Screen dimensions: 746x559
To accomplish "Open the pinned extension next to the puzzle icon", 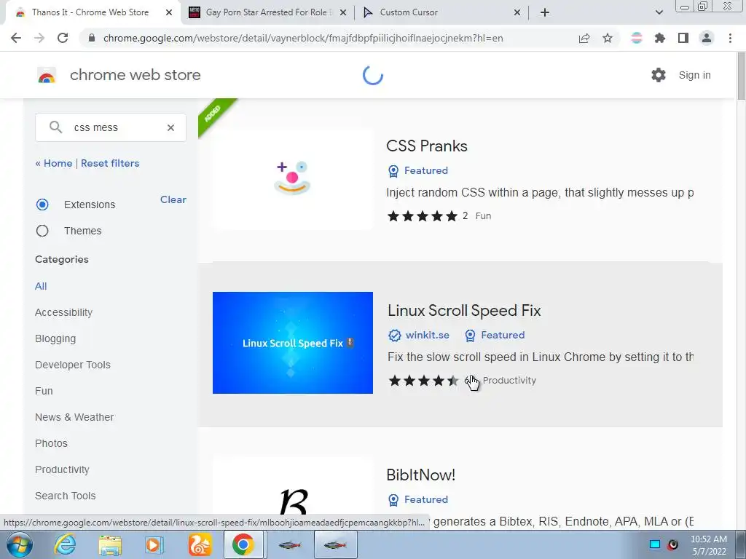I will tap(637, 38).
